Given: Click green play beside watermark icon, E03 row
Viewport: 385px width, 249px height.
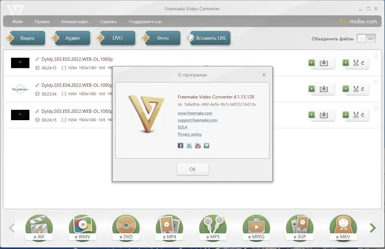Looking at the screenshot, I should pyautogui.click(x=311, y=62).
